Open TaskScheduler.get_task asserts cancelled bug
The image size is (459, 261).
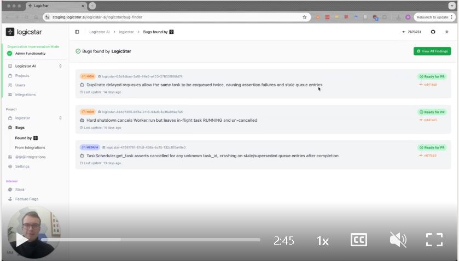212,156
